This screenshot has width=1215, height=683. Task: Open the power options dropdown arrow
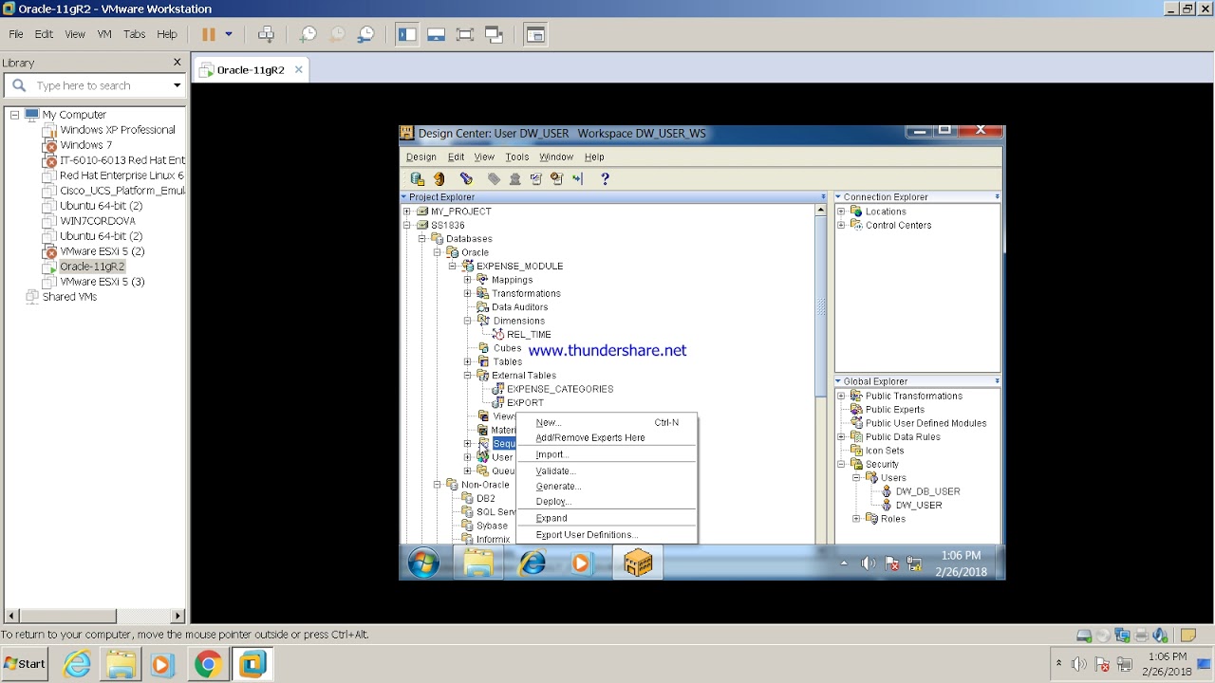click(x=228, y=34)
